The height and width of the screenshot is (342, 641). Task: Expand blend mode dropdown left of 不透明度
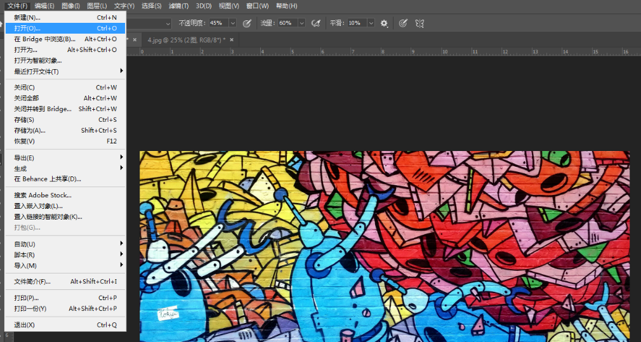(x=168, y=23)
